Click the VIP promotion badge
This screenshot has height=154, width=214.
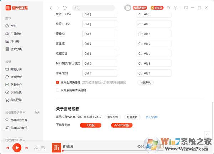click(140, 8)
